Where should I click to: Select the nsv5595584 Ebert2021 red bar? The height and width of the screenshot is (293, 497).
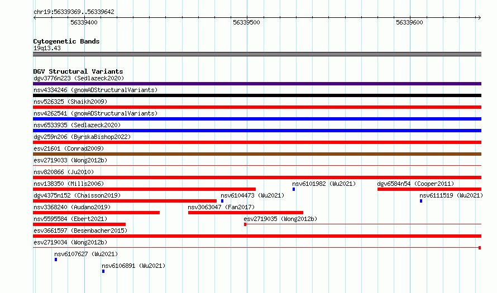point(79,224)
